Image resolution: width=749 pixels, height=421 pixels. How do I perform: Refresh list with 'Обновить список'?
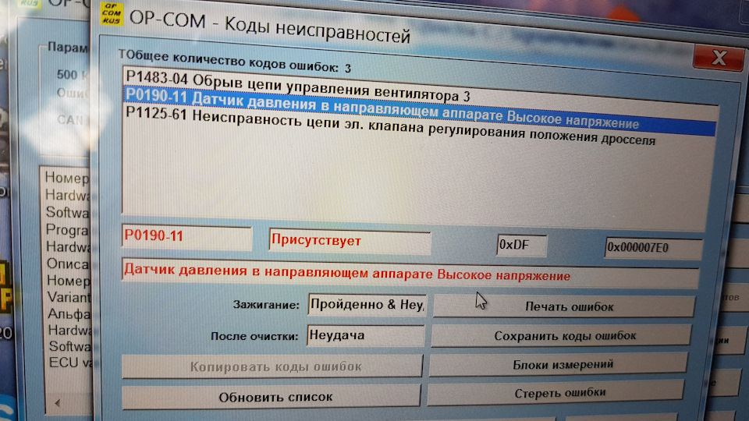[272, 397]
